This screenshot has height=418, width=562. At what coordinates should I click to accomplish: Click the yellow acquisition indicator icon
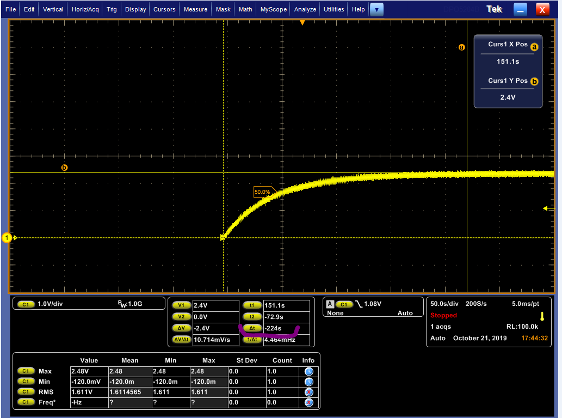pyautogui.click(x=542, y=316)
